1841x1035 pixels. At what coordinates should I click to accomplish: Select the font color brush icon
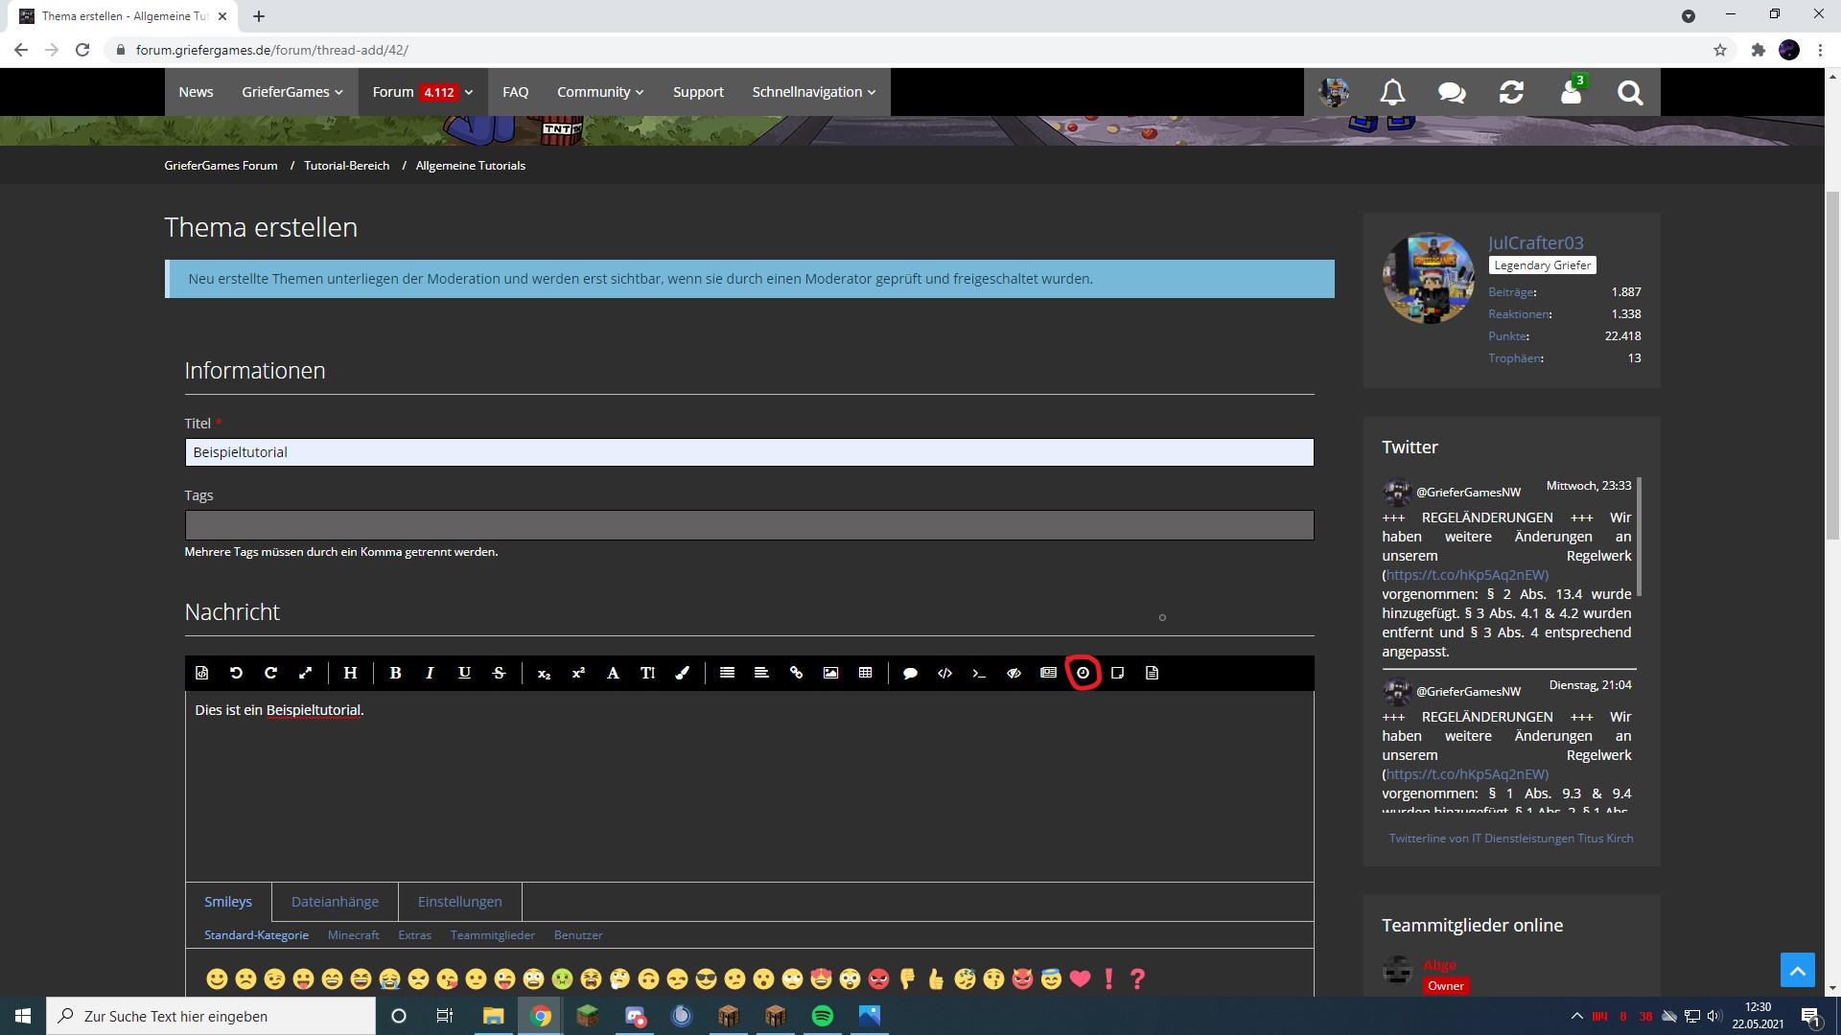coord(682,673)
